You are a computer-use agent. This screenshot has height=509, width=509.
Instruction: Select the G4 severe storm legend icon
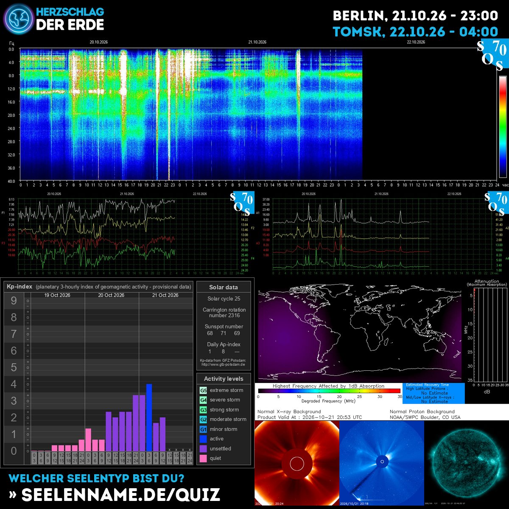click(x=203, y=400)
